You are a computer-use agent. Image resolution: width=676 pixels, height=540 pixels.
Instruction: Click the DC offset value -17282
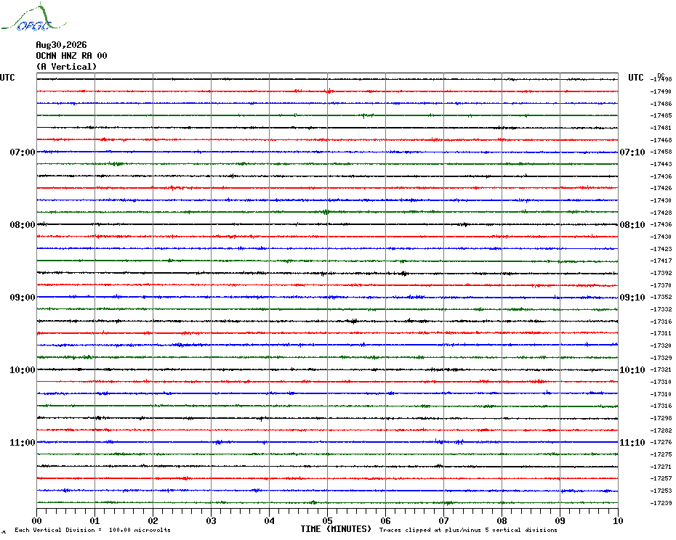661,430
